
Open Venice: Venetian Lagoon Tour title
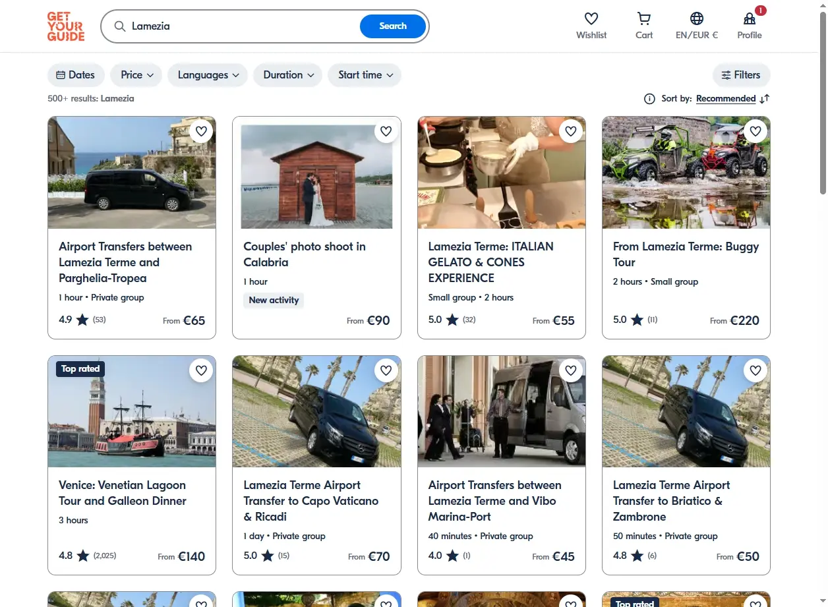[x=123, y=493]
